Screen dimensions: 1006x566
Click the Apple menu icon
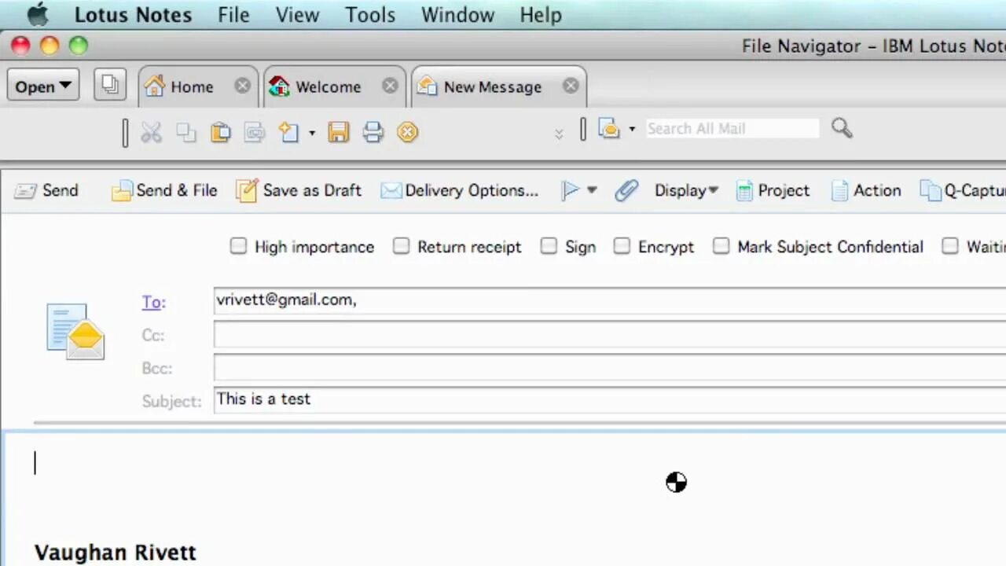(x=37, y=14)
